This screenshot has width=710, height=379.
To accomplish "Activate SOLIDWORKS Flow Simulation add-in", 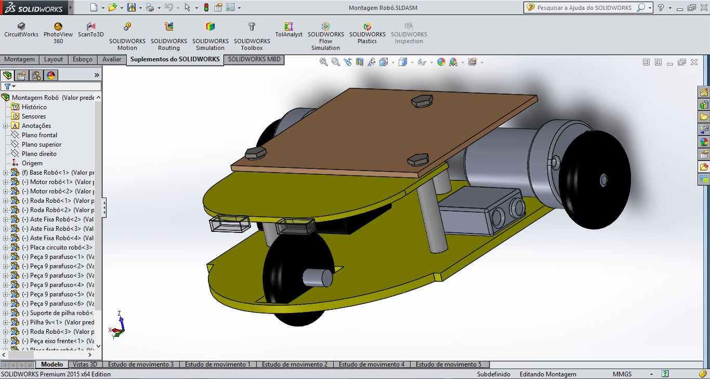I will coord(326,36).
